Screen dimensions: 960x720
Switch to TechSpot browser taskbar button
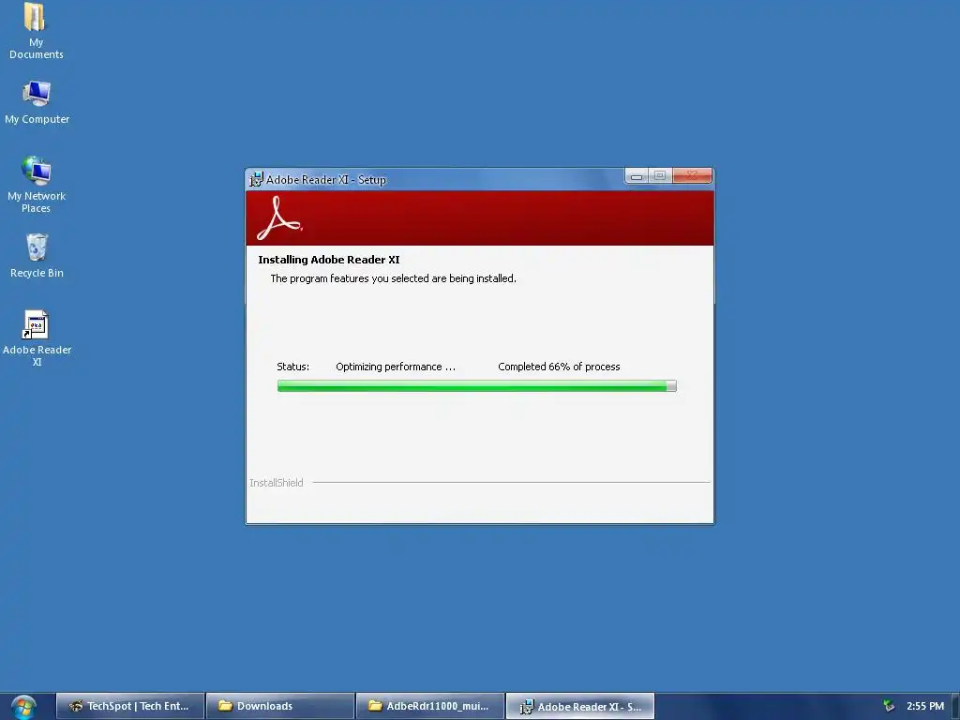129,706
